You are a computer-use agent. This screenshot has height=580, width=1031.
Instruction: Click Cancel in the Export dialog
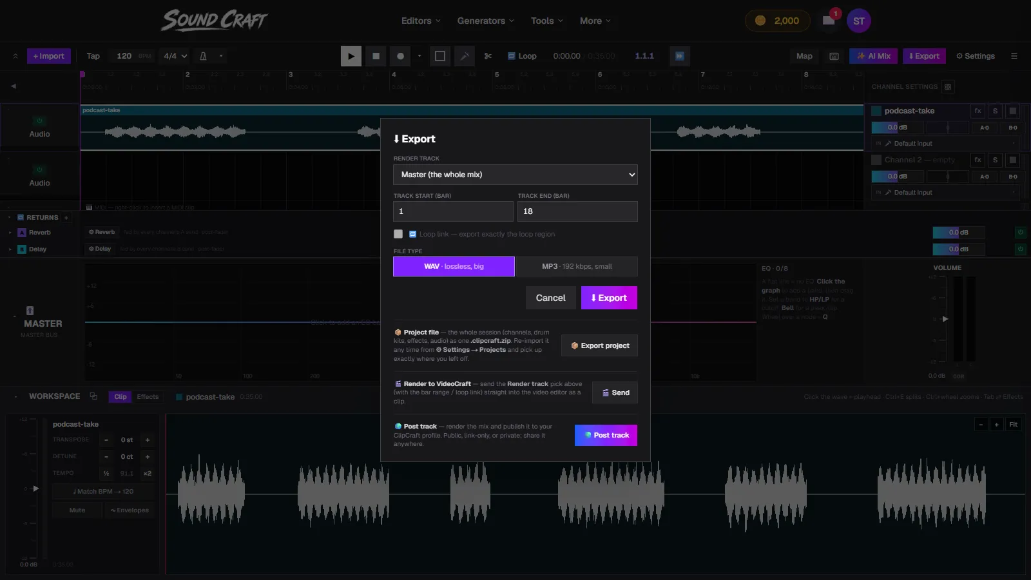[x=550, y=298]
